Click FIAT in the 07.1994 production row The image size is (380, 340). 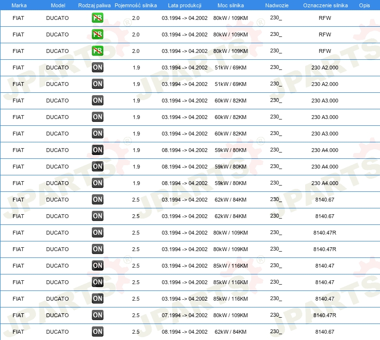(x=18, y=315)
